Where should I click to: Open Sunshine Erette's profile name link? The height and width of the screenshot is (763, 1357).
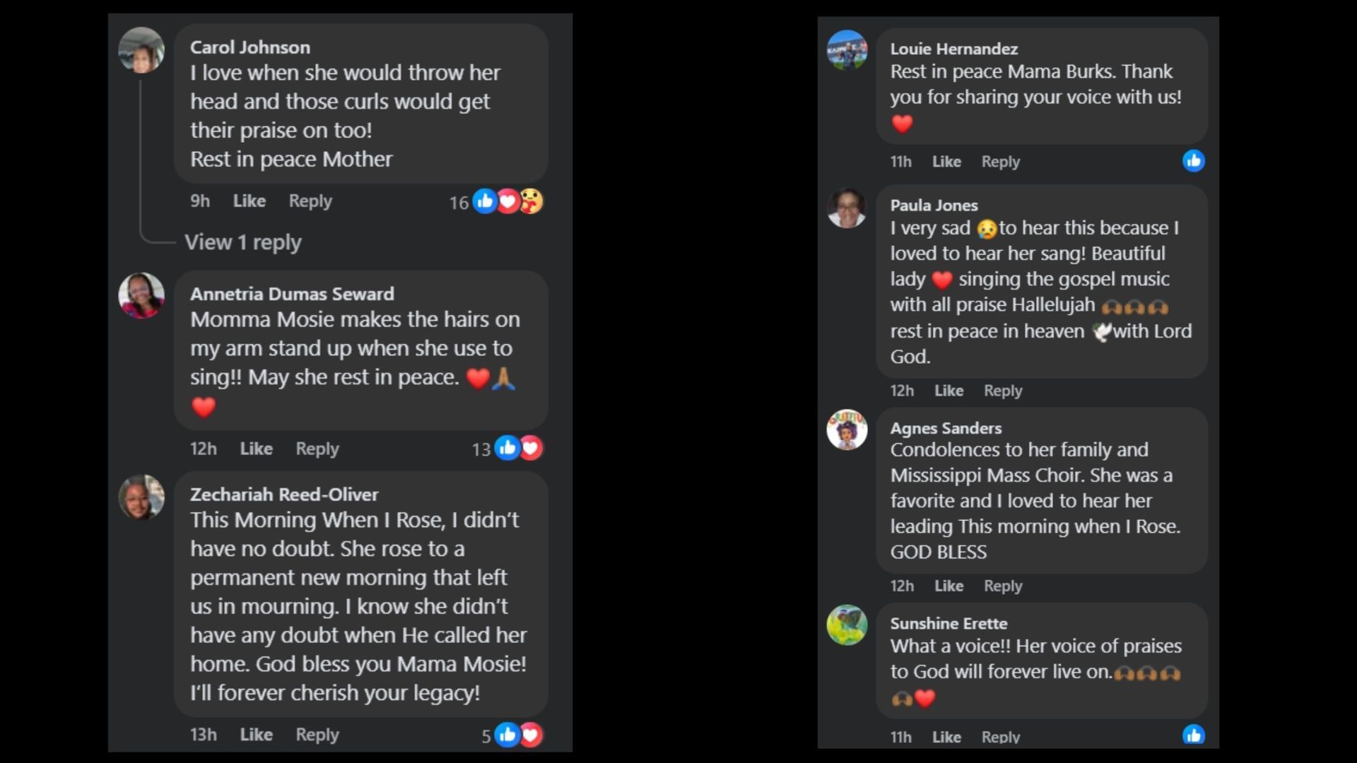point(948,623)
